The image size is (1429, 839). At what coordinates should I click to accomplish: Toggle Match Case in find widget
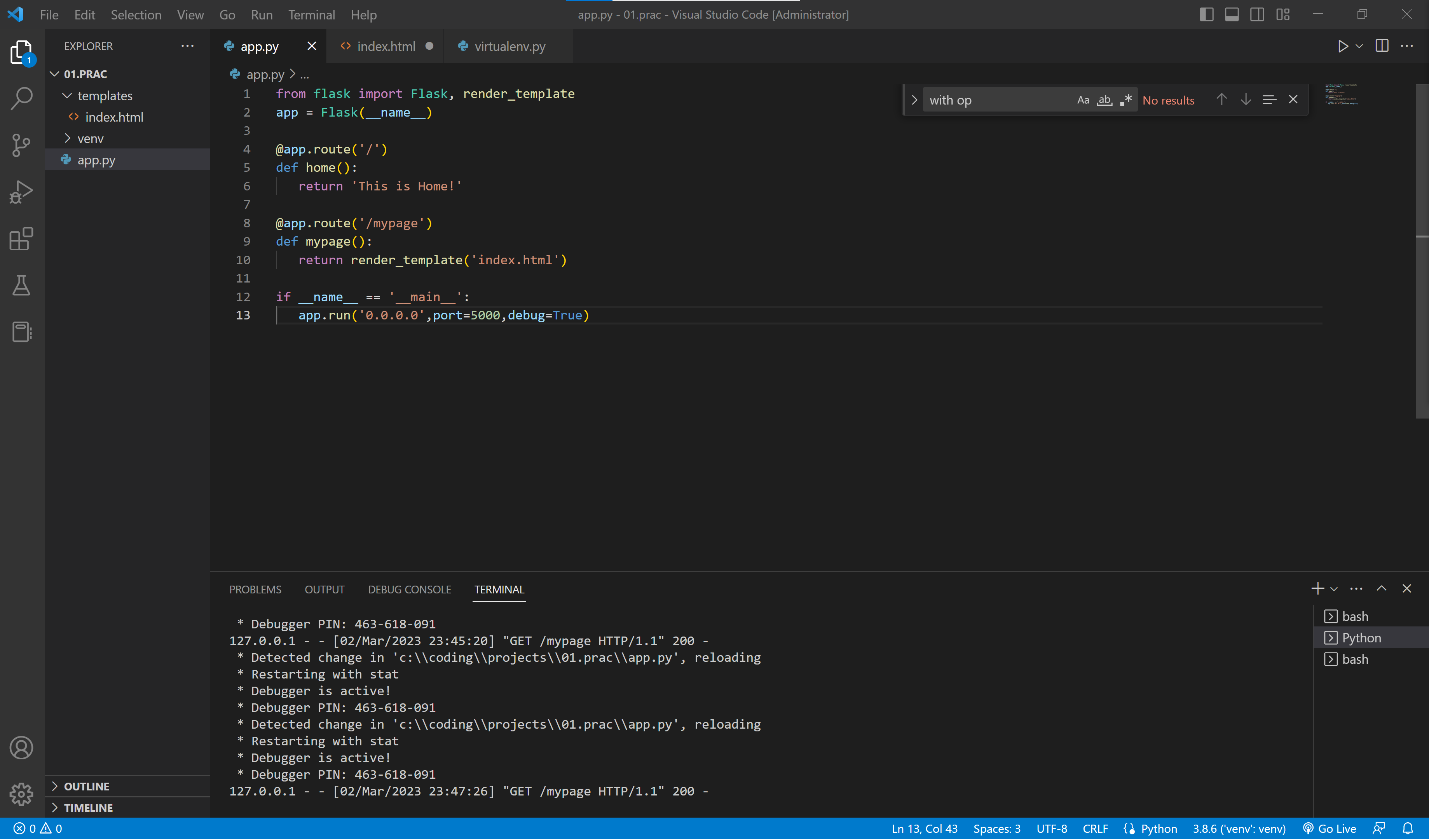[1083, 100]
